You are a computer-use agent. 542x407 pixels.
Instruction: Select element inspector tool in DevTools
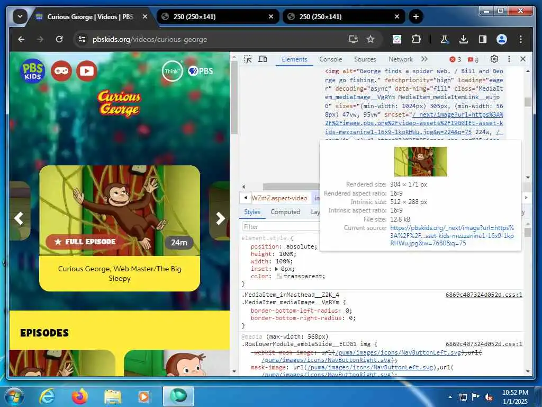point(248,59)
